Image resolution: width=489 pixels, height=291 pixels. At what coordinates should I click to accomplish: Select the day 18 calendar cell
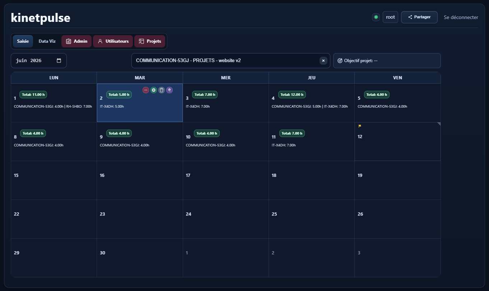click(312, 180)
